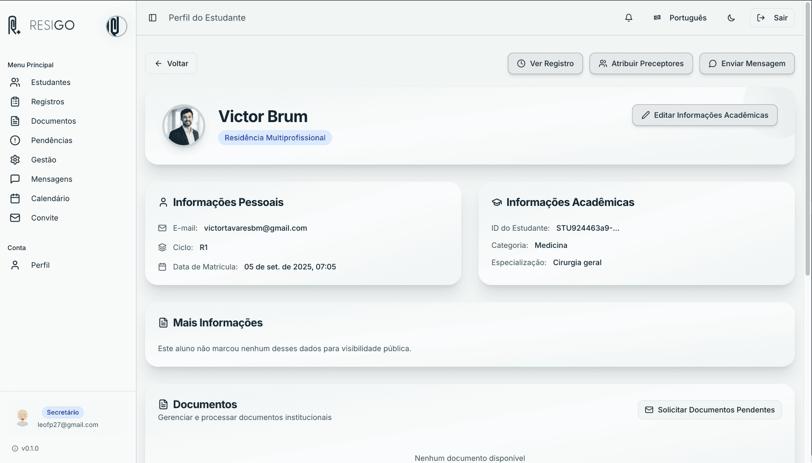Click the round institution badge in sidebar header
This screenshot has height=463, width=812.
[117, 26]
